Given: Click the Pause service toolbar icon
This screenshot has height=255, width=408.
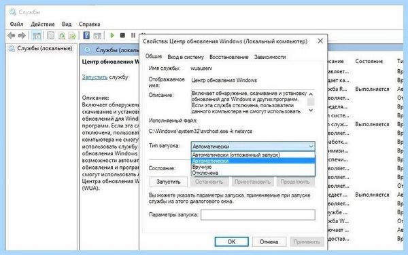Looking at the screenshot, I should click(x=133, y=35).
